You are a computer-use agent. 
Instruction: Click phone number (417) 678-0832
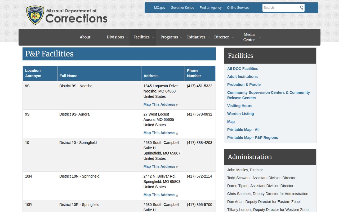coord(199,114)
